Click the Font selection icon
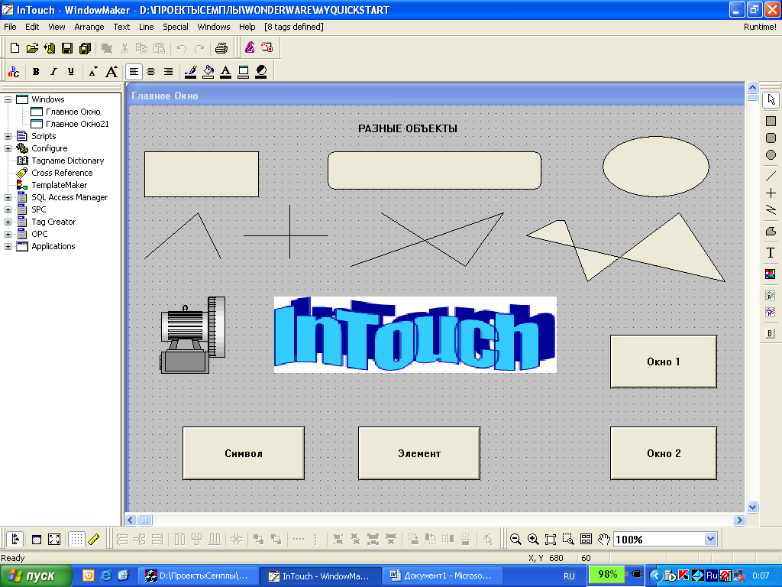Viewport: 782px width, 587px height. coord(14,72)
